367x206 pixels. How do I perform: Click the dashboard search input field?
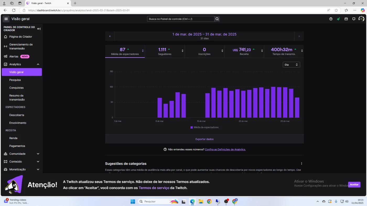[x=181, y=19]
